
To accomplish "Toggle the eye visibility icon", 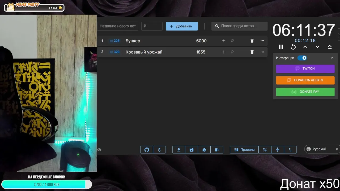I will point(99,150).
